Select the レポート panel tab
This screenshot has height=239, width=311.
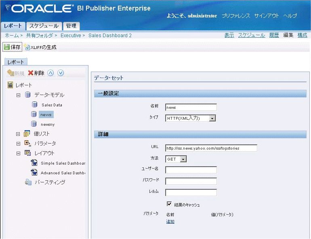16,62
